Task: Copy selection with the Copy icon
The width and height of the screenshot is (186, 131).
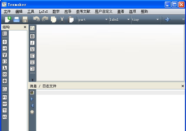Action: point(54,19)
